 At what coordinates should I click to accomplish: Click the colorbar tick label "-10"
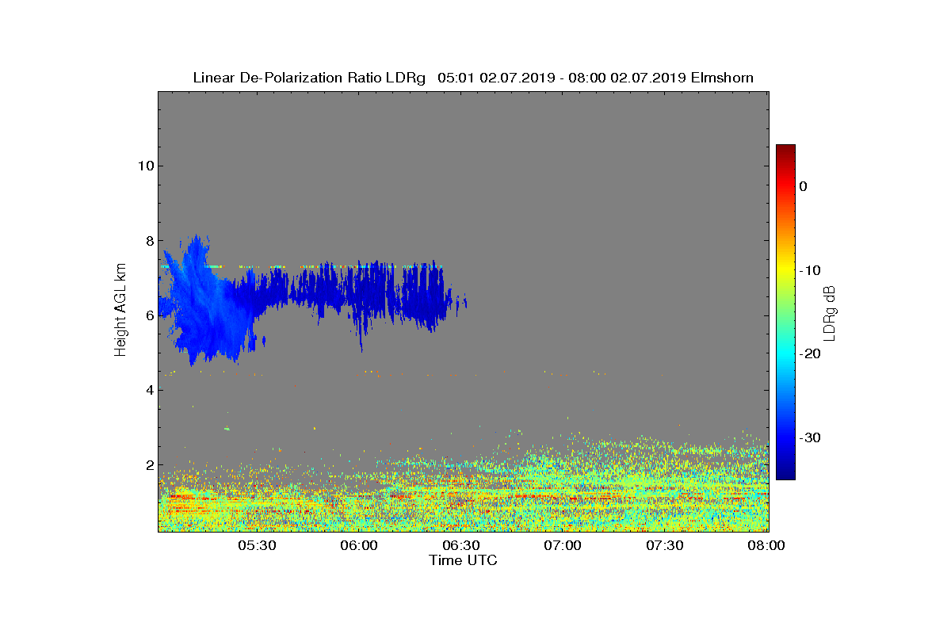[809, 270]
